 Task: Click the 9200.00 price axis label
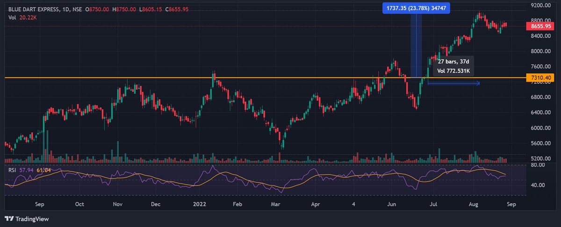[541, 5]
